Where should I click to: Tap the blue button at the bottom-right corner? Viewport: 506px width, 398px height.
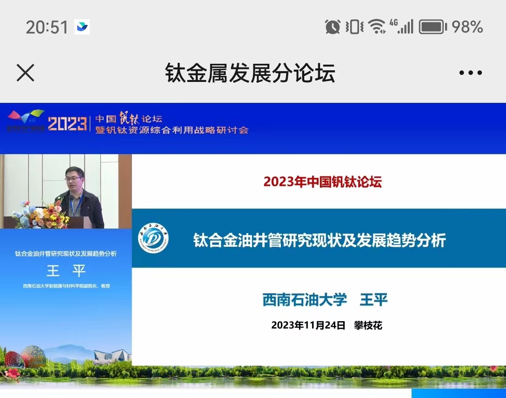459,393
